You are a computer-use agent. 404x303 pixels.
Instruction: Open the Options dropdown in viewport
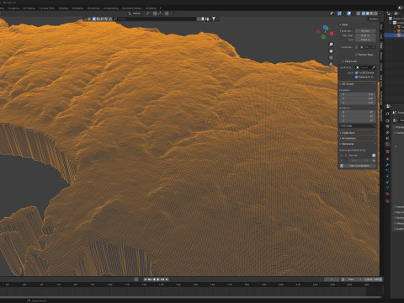pos(375,19)
